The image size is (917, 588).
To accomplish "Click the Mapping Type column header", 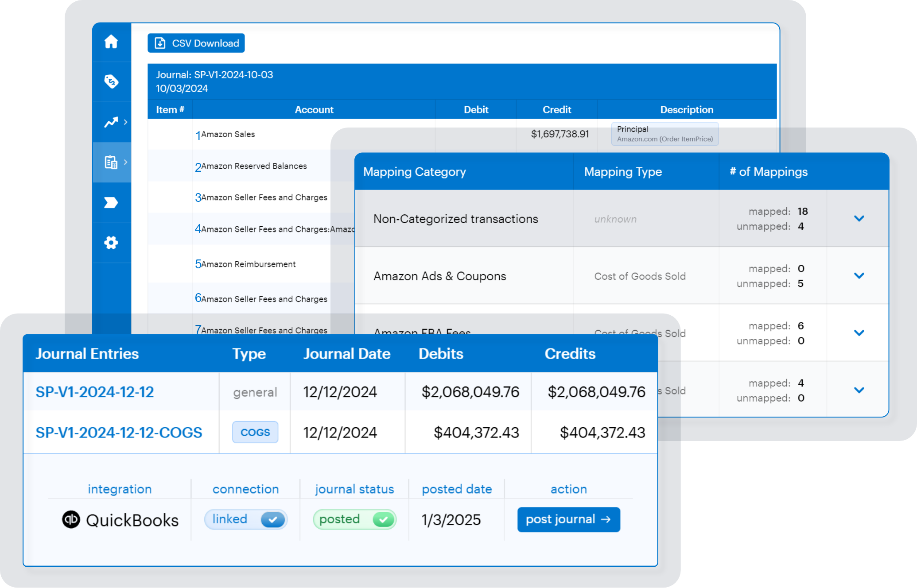I will click(x=623, y=172).
